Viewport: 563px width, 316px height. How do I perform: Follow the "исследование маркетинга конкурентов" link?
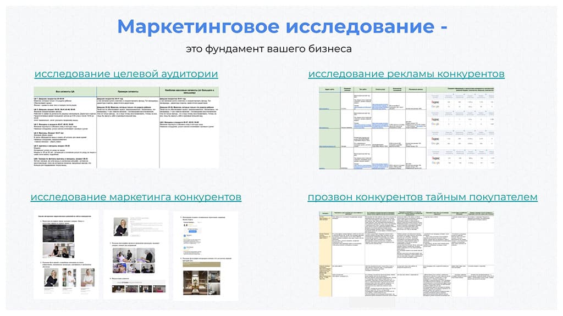point(136,197)
